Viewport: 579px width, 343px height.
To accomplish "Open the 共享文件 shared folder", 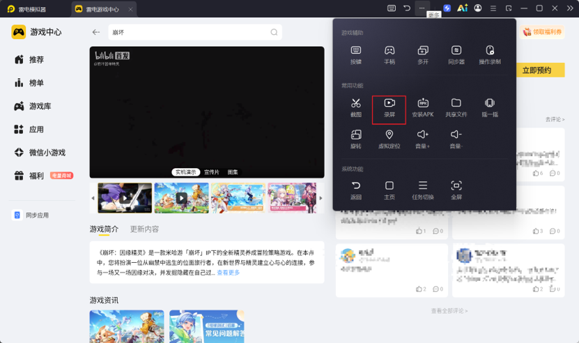I will coord(456,107).
